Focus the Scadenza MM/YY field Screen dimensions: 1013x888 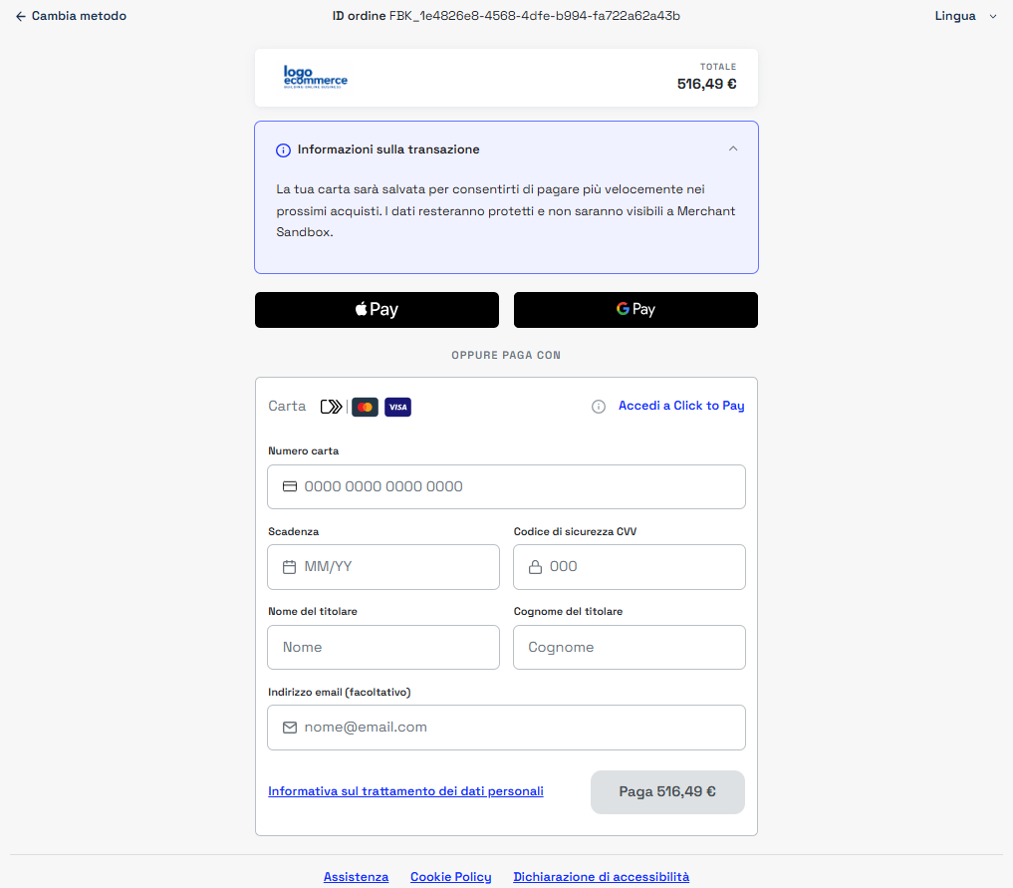383,567
